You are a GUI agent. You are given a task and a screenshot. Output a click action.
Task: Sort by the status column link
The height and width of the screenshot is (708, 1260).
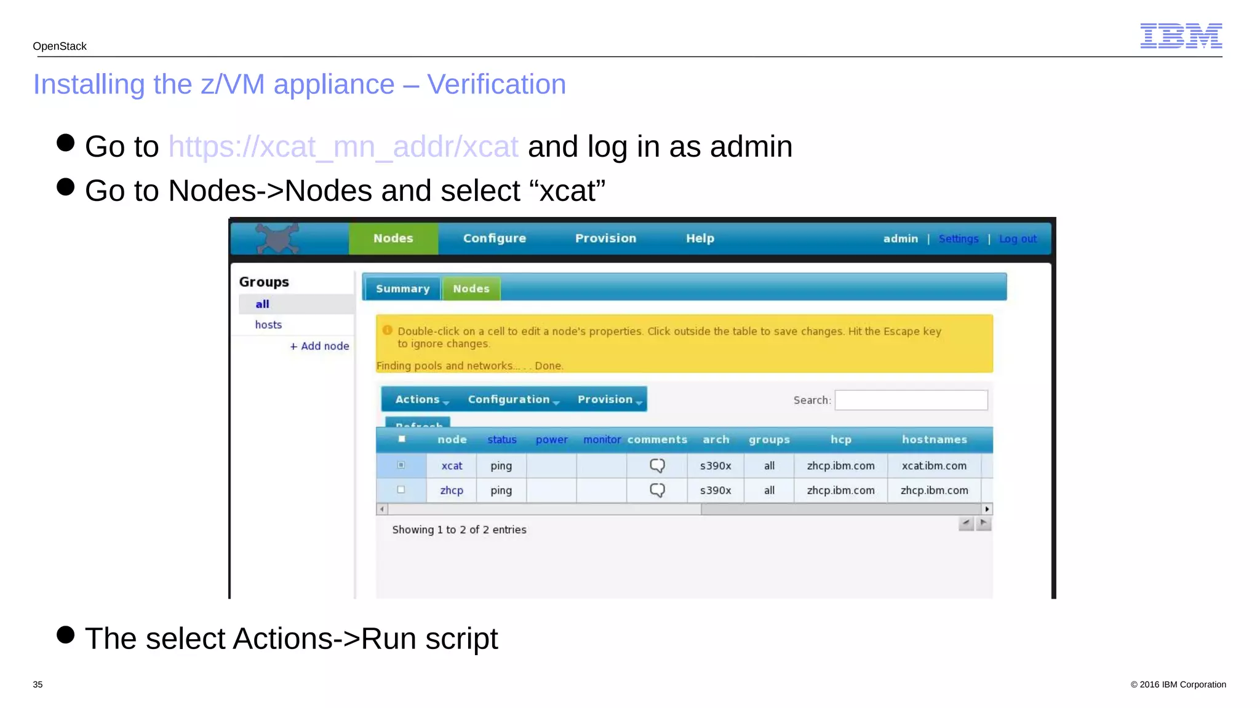pos(502,439)
